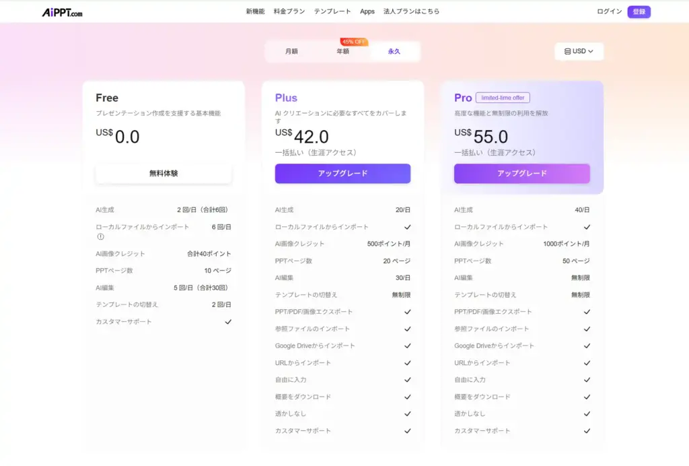Screen dimensions: 689x466
Task: Choose the 永久 lifetime billing option
Action: point(394,51)
